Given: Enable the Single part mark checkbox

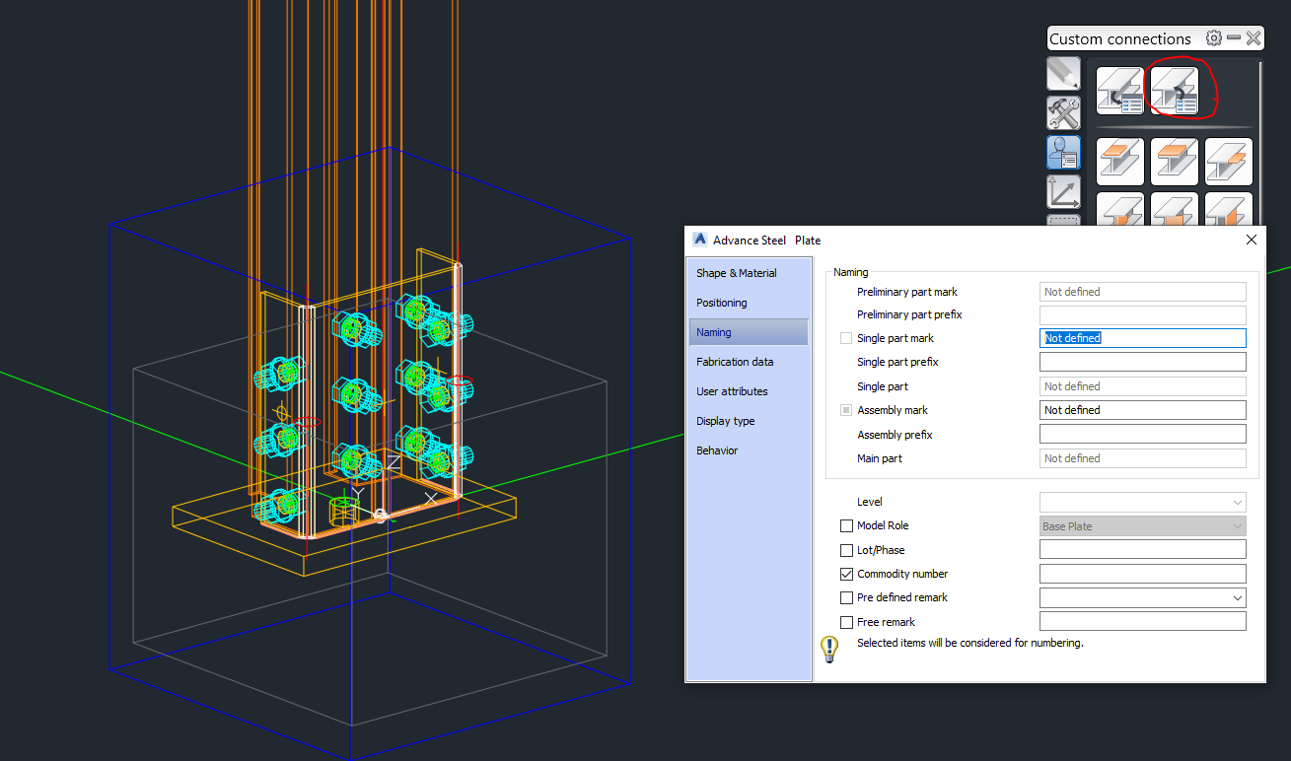Looking at the screenshot, I should 846,337.
